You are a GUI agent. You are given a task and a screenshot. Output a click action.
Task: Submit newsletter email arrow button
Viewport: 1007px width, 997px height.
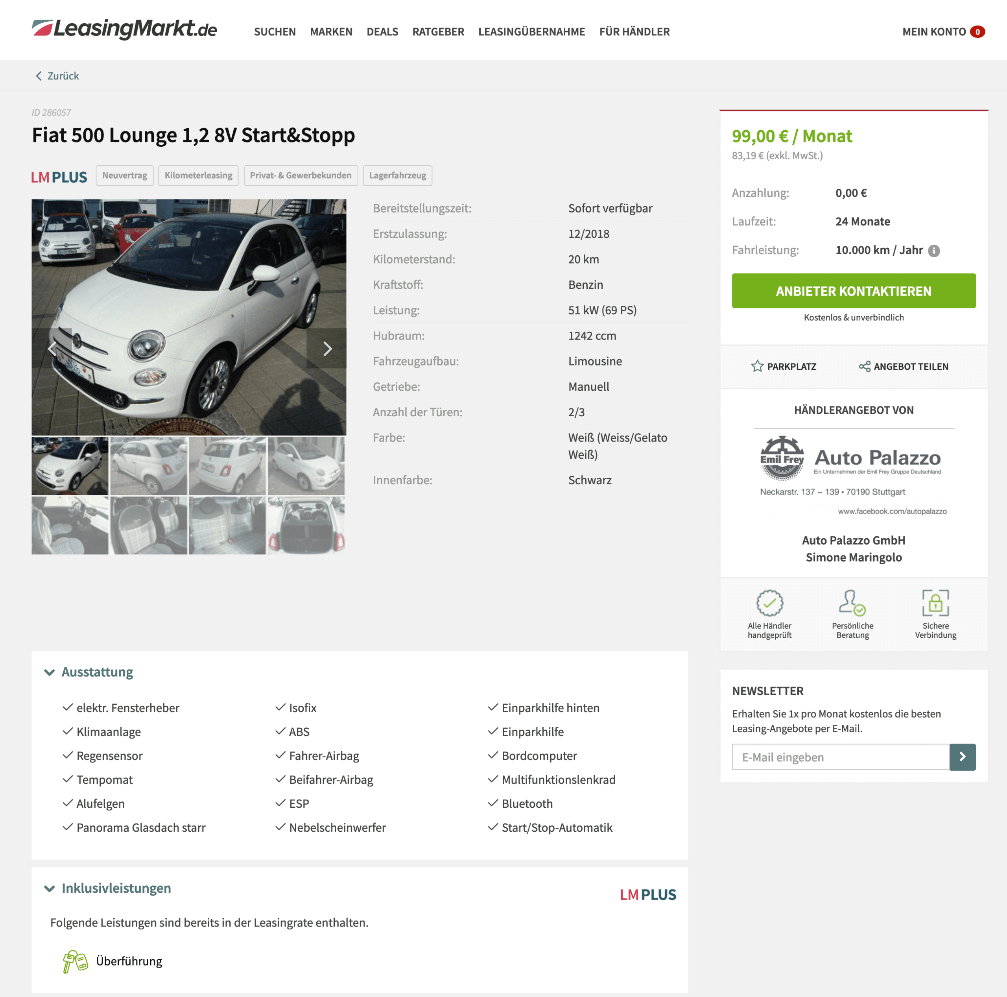pyautogui.click(x=962, y=757)
